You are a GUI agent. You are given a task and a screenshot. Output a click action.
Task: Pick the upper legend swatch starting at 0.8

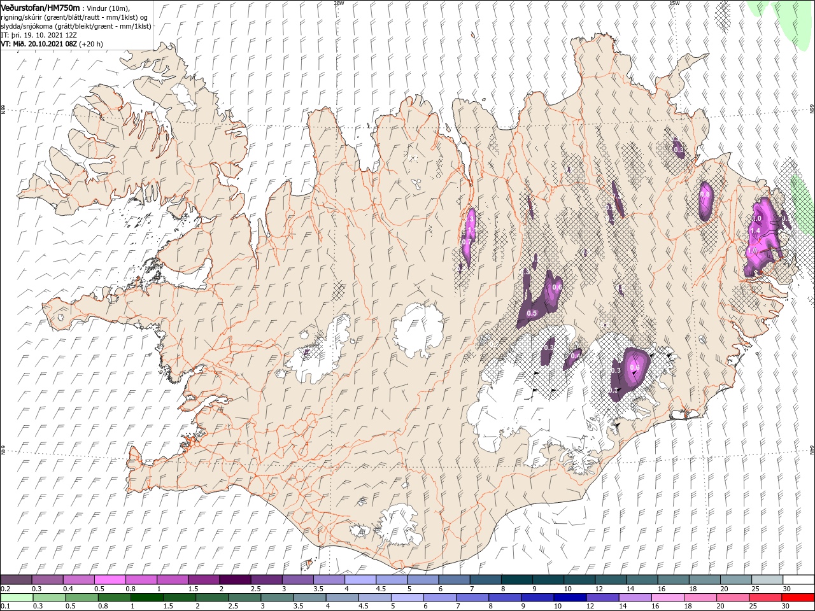click(x=141, y=580)
